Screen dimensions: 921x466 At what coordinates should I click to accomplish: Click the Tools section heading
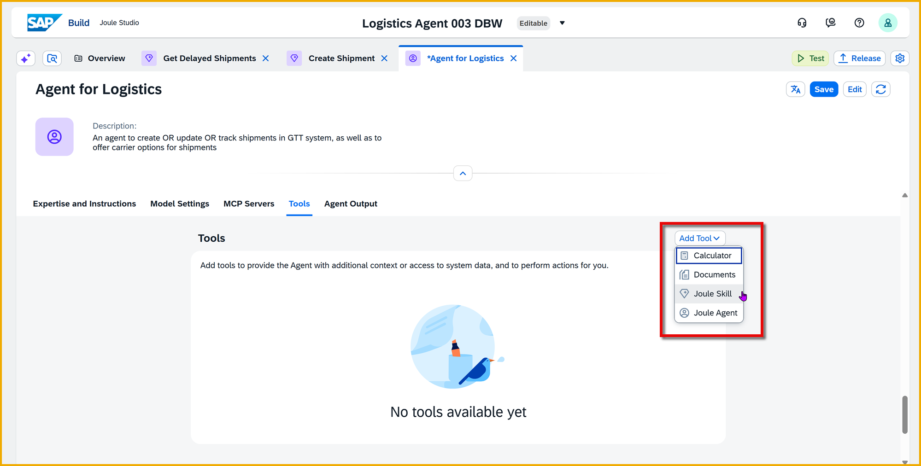pyautogui.click(x=211, y=238)
